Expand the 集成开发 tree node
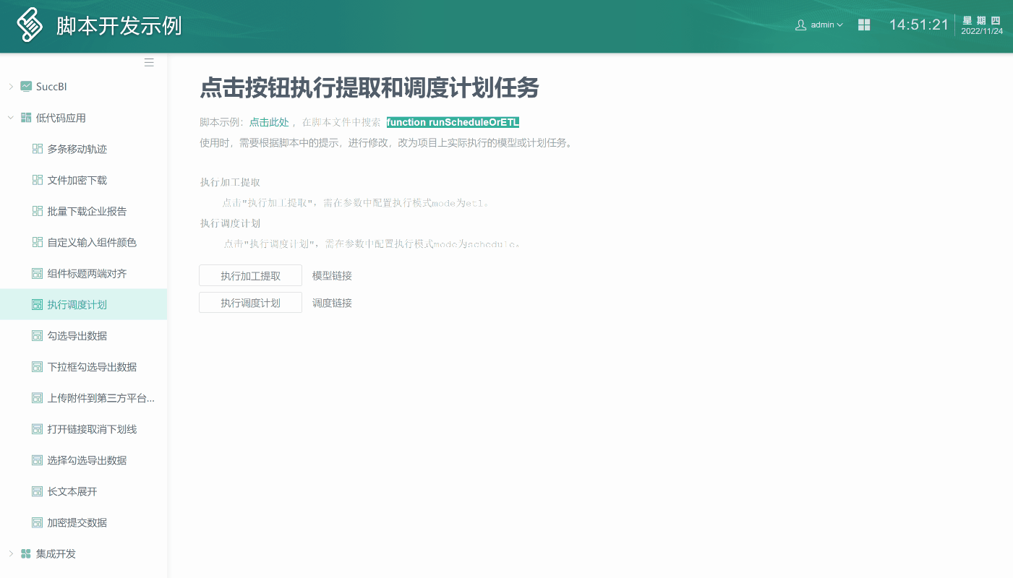 click(10, 553)
